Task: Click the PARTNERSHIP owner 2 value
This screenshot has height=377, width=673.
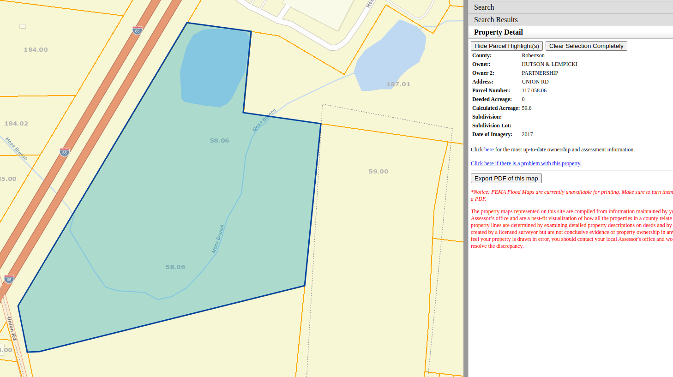Action: pyautogui.click(x=540, y=73)
